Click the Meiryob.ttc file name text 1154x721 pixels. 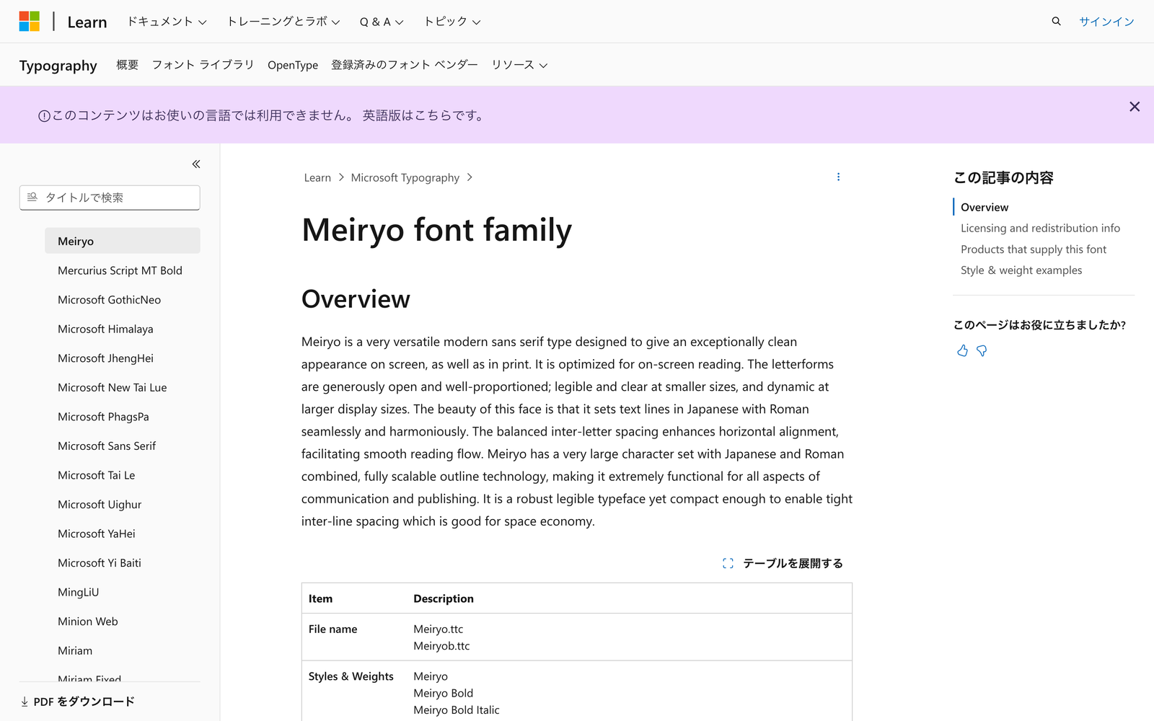pos(441,646)
